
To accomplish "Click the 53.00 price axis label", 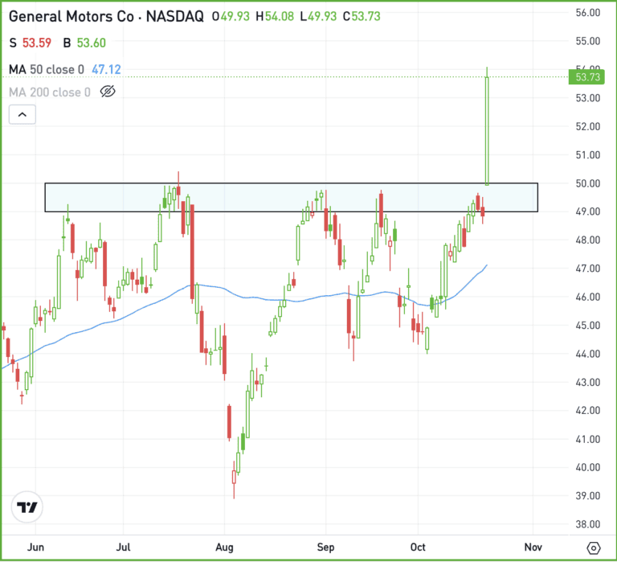I will pos(588,98).
